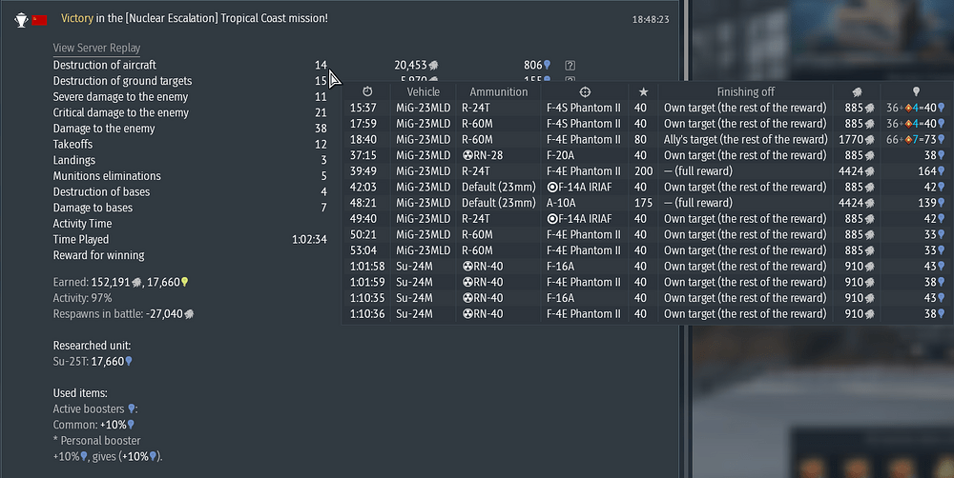Click the A-10A kill row at 48:21
Viewport: 954px width, 478px height.
pos(572,203)
